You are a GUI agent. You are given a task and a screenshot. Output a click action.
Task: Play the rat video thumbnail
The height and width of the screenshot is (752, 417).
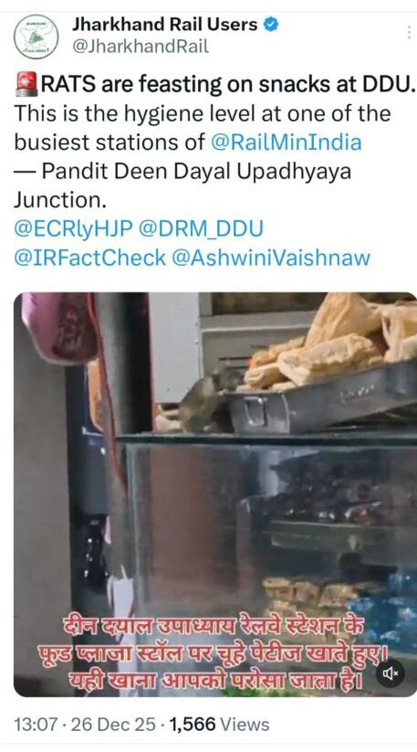tap(215, 494)
